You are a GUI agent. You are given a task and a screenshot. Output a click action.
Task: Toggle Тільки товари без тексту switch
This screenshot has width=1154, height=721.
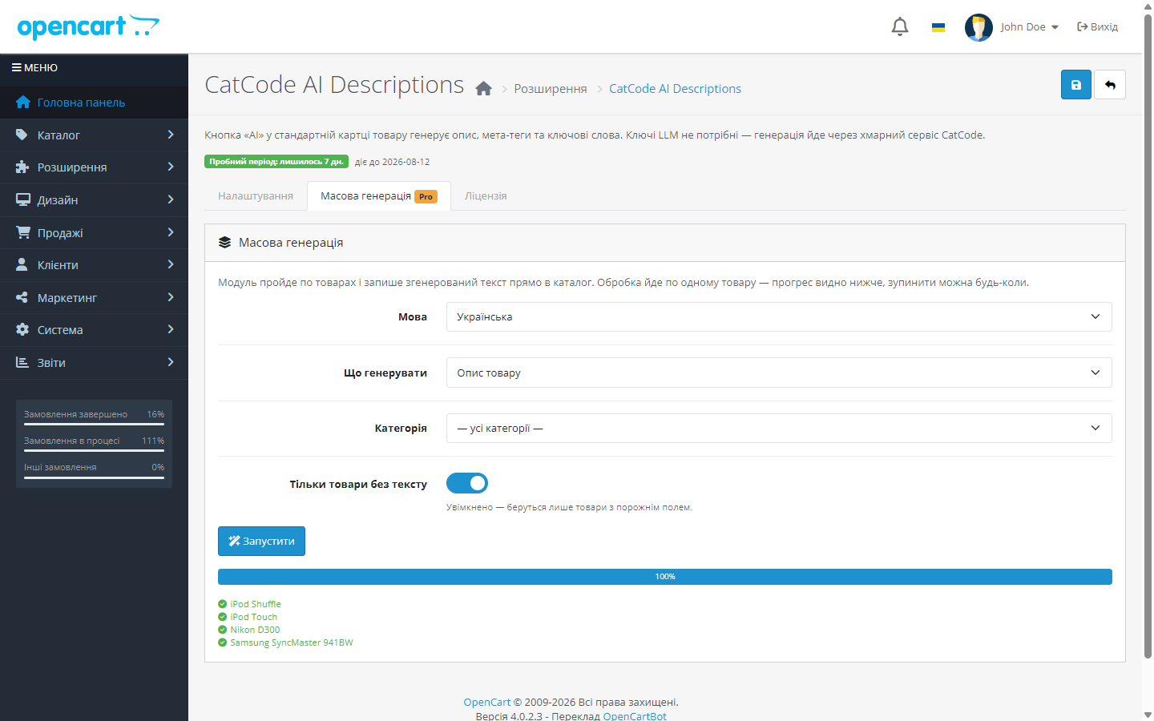click(x=467, y=483)
